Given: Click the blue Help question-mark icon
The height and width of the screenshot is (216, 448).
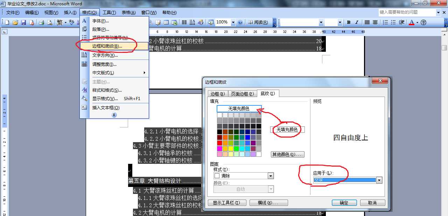Looking at the screenshot, I should pyautogui.click(x=240, y=22).
